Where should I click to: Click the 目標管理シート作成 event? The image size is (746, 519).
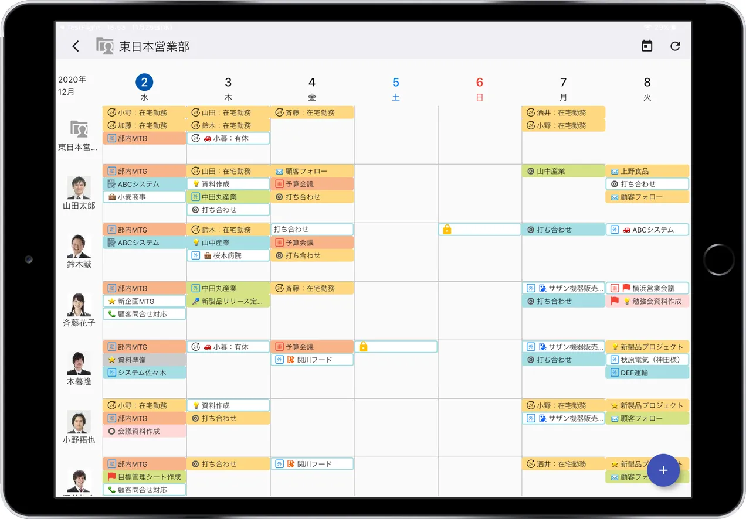[145, 477]
